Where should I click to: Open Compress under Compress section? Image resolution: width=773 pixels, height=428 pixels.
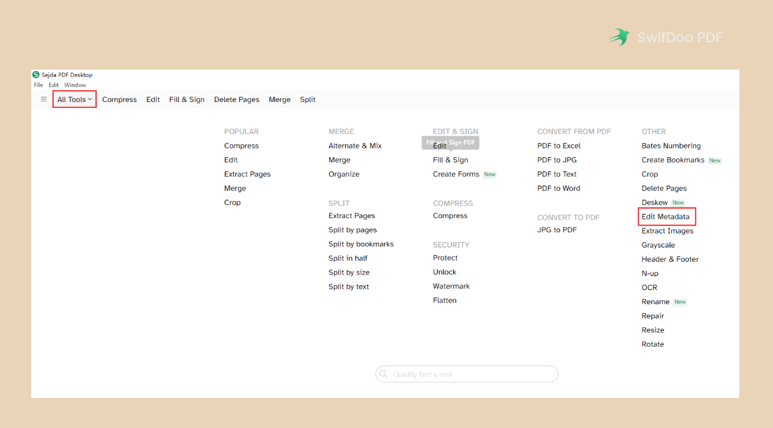click(450, 216)
